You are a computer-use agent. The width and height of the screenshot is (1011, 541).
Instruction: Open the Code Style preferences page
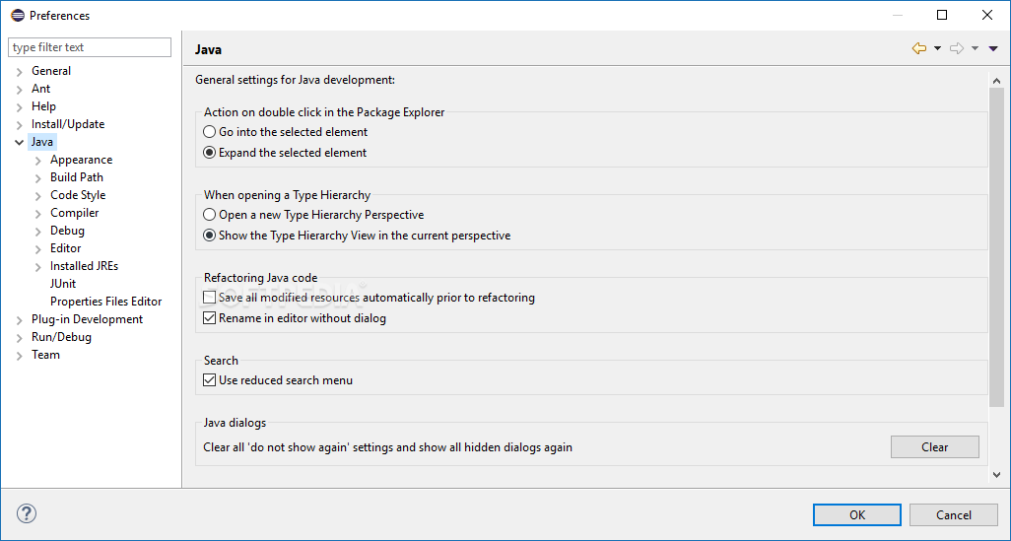(78, 195)
